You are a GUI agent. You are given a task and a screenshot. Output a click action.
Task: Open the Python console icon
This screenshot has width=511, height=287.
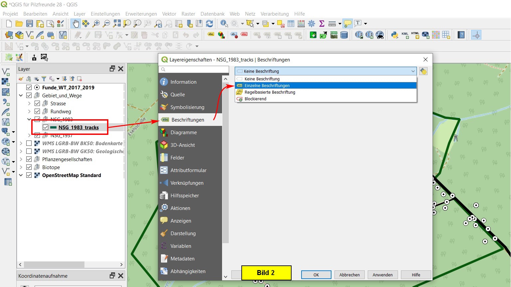point(395,35)
